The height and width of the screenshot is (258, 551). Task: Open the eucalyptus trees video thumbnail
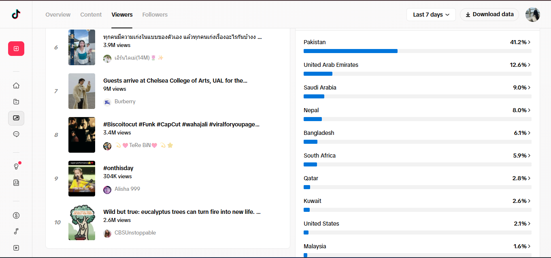click(x=82, y=222)
